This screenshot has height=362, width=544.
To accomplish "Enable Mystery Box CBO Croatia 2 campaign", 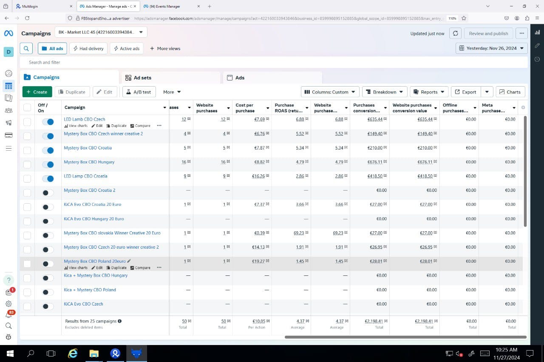I will coord(48,193).
